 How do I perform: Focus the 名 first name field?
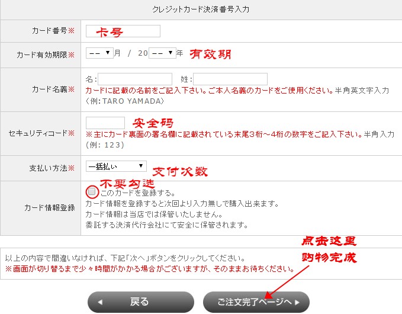135,79
